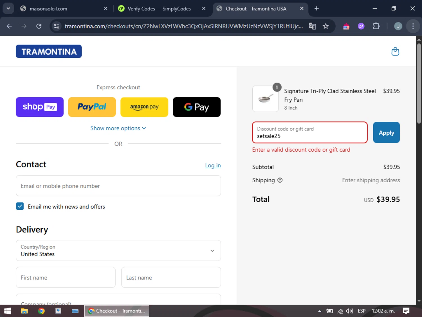Open the network Wi-Fi tray icon
The height and width of the screenshot is (317, 422).
340,311
